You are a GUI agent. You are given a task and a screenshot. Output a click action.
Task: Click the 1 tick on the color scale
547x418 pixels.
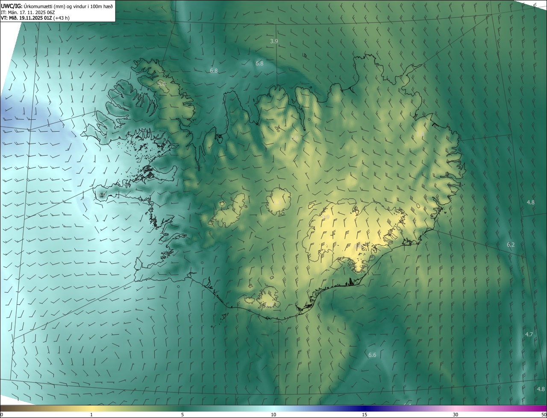pyautogui.click(x=91, y=415)
